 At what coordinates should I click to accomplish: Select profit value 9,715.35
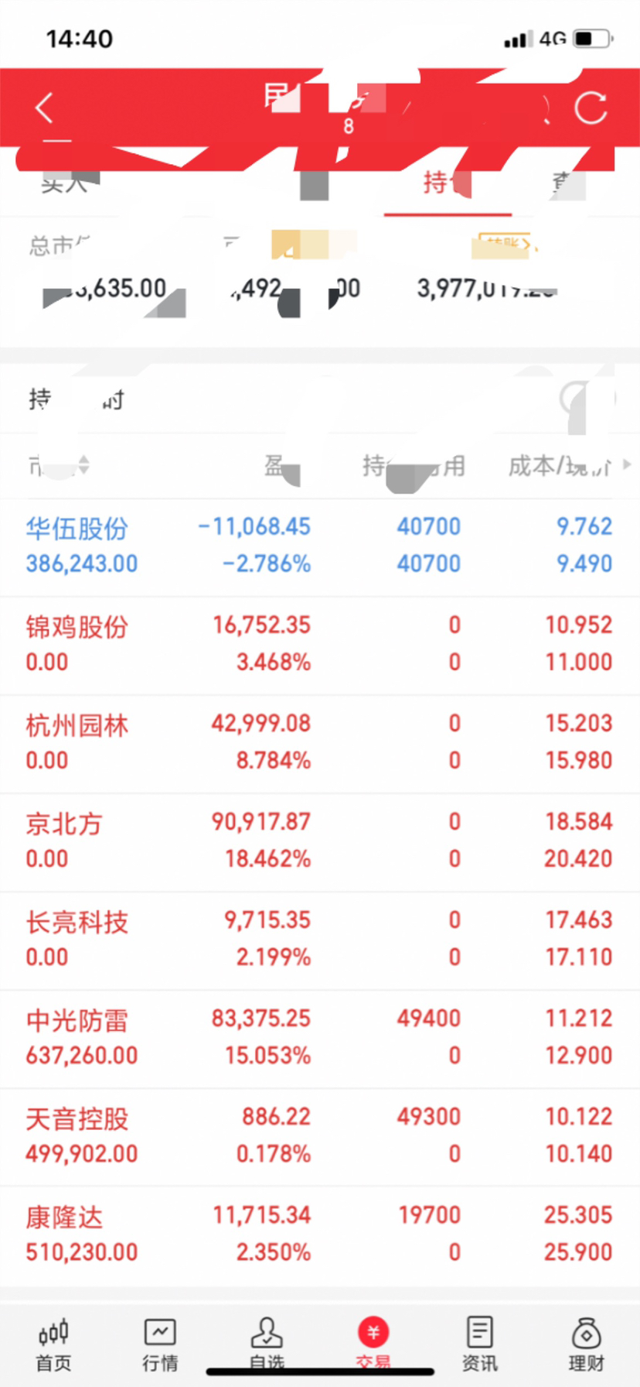tap(267, 920)
